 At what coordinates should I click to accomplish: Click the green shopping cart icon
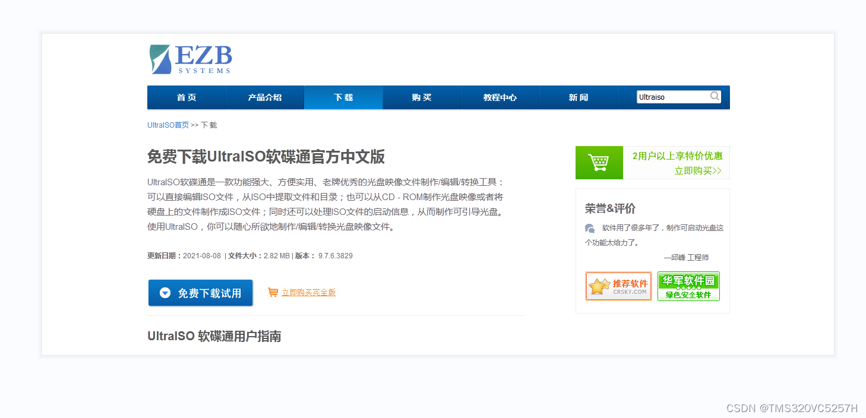599,162
